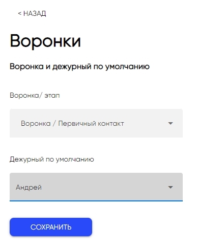Viewport: 197px width, 250px height.
Task: Focus the default duty person select box
Action: point(96,187)
